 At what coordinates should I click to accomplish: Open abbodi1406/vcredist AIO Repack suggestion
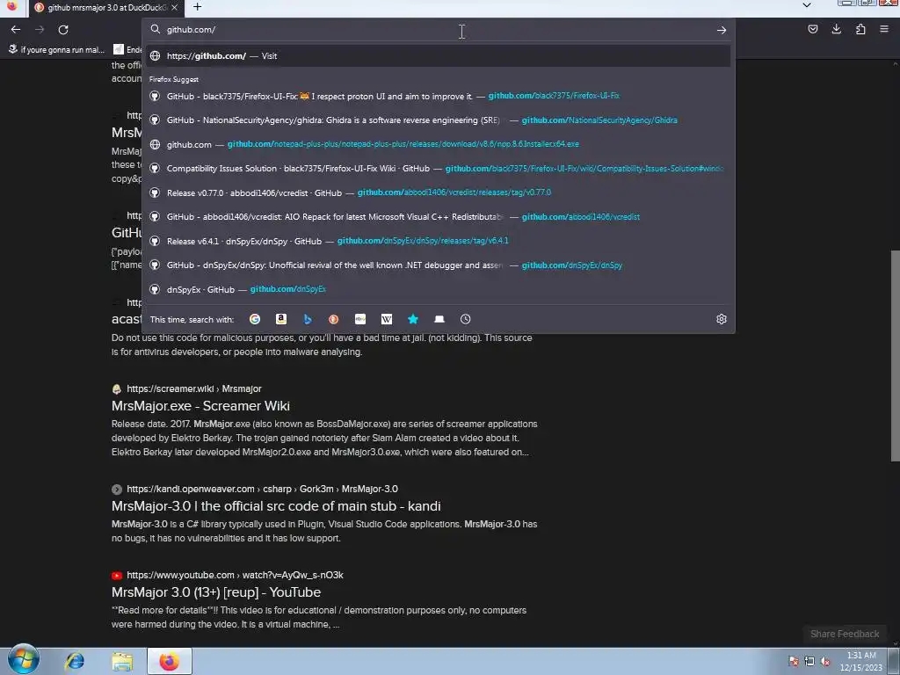pyautogui.click(x=438, y=216)
